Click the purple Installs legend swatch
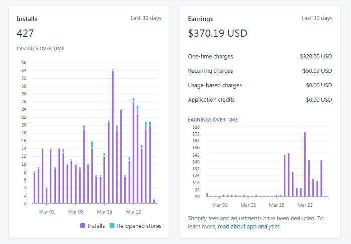Screen dimensions: 351x244 (83, 226)
